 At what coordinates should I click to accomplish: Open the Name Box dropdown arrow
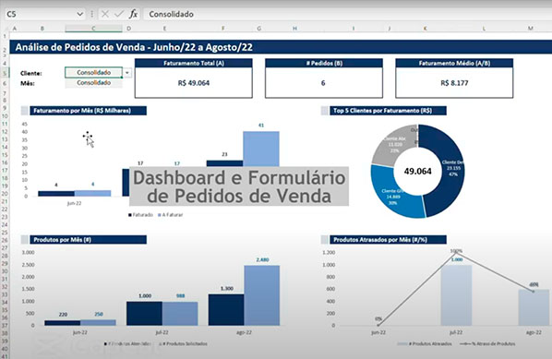[x=80, y=14]
